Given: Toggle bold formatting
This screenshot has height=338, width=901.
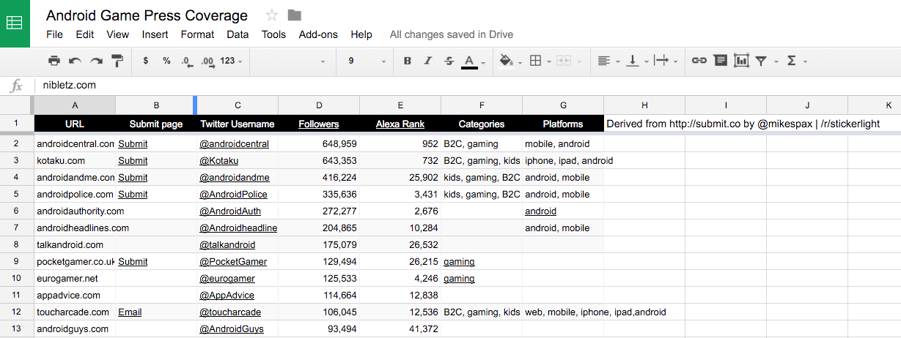Looking at the screenshot, I should [408, 61].
